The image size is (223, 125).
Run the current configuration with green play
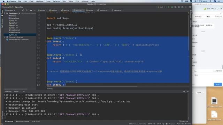click(x=169, y=7)
